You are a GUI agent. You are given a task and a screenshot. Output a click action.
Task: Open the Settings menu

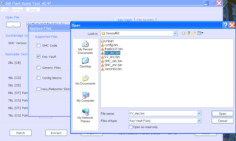pos(17,9)
